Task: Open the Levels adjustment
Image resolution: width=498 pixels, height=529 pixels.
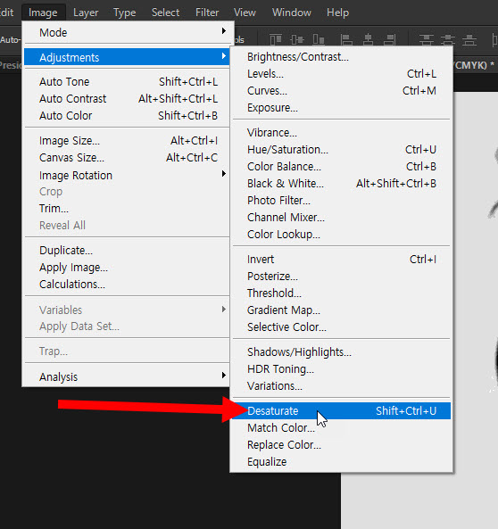Action: point(341,73)
